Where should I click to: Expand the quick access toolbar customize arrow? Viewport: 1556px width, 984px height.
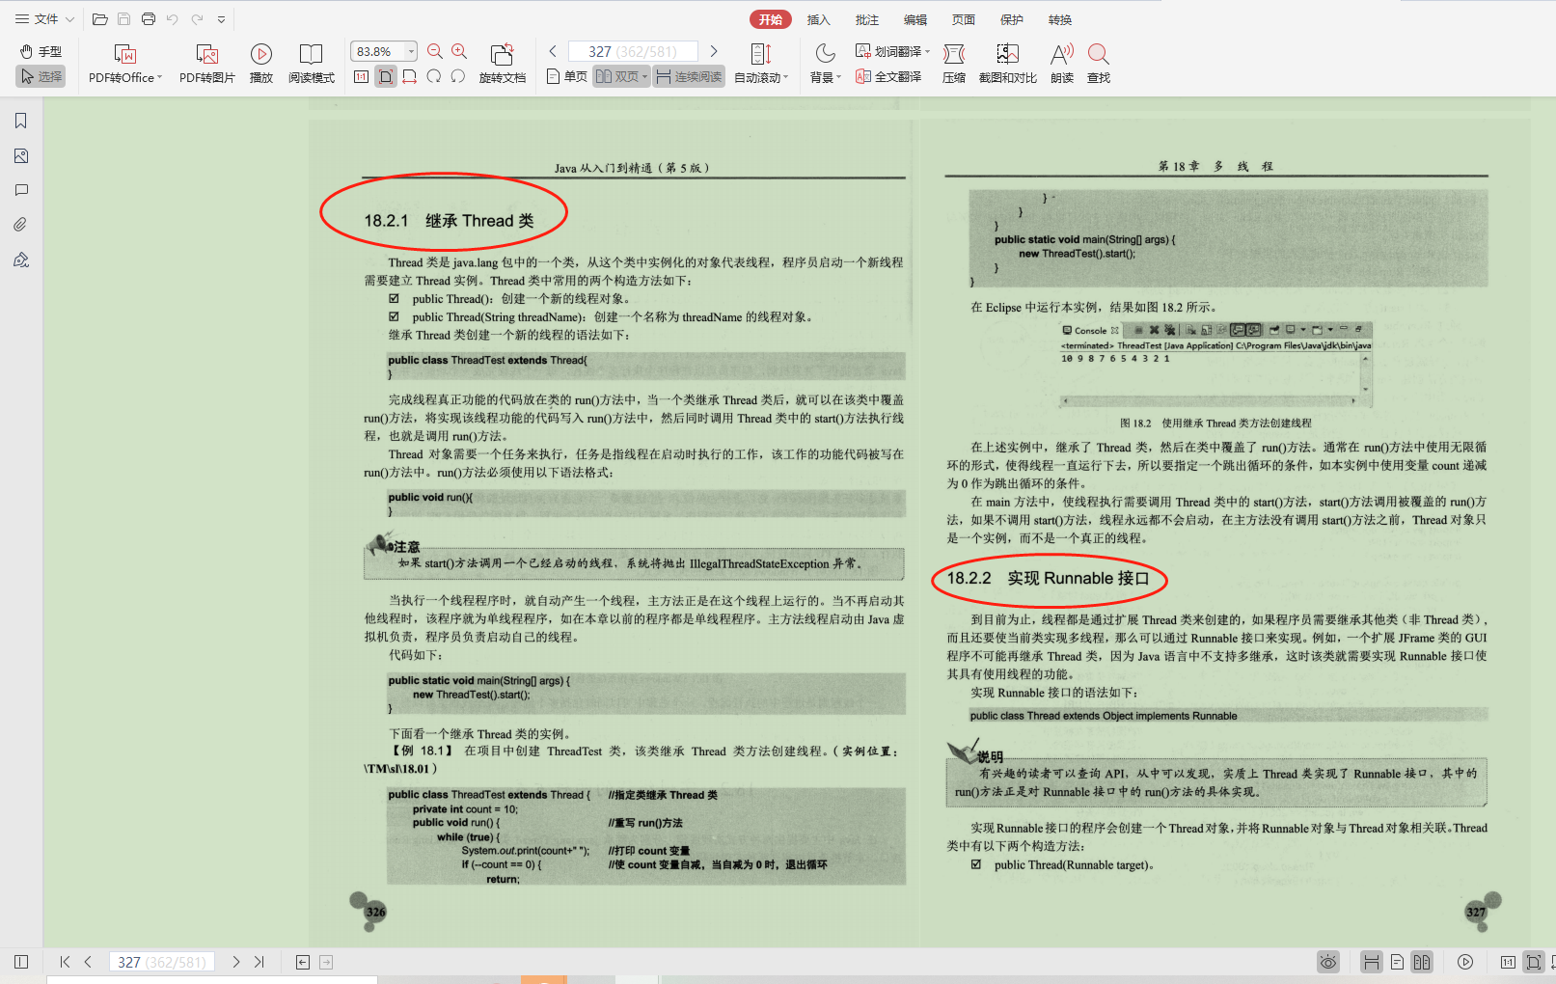pyautogui.click(x=221, y=19)
